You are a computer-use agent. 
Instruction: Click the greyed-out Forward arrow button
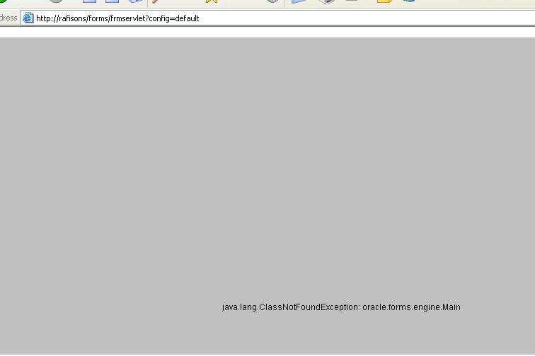[56, 1]
